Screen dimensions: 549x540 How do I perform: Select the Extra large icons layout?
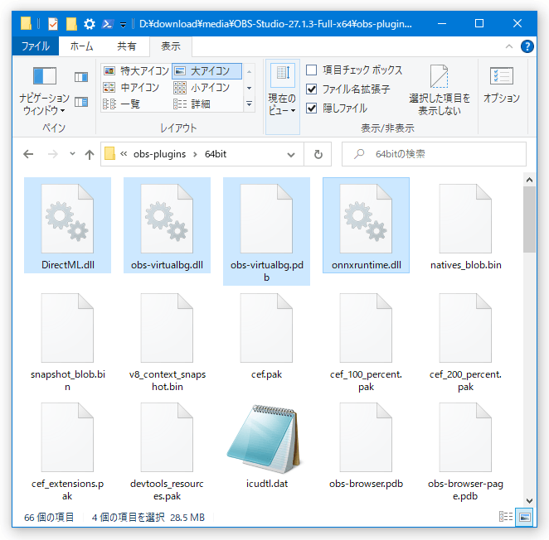(x=137, y=71)
